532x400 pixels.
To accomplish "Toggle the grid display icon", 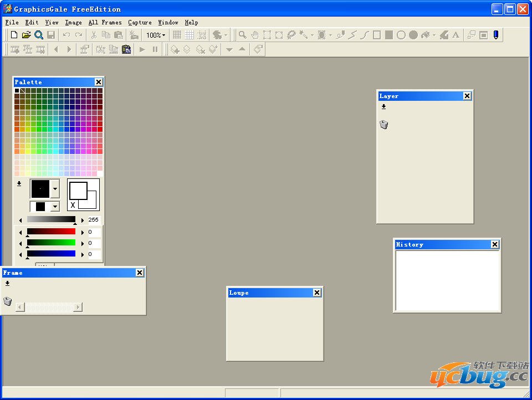I will 177,35.
